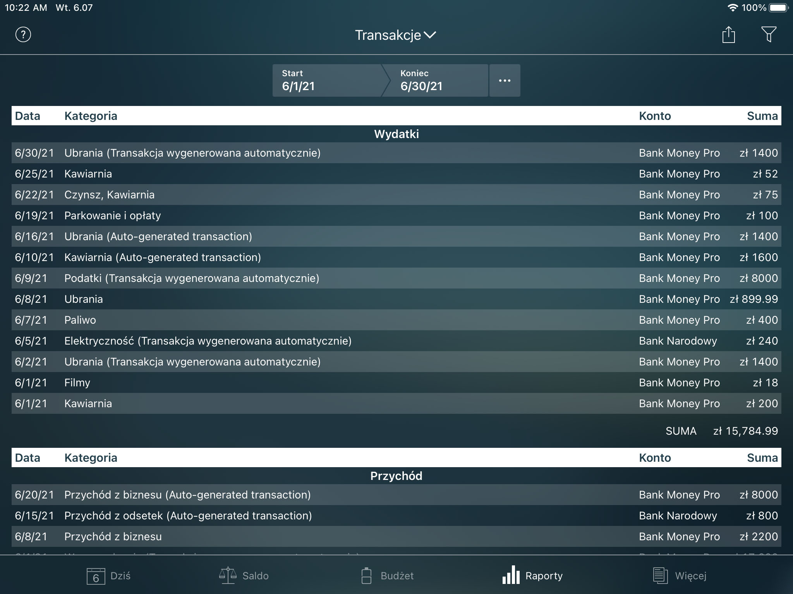
Task: Select the 6/8/21 Przychód z biznesu zł 2200 row
Action: tap(396, 536)
